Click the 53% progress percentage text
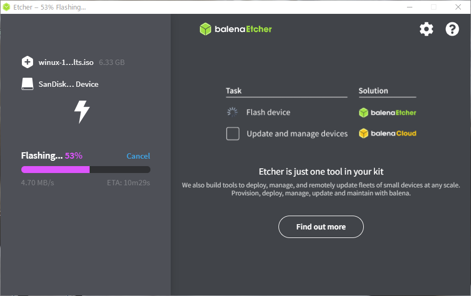Image resolution: width=471 pixels, height=296 pixels. [74, 155]
